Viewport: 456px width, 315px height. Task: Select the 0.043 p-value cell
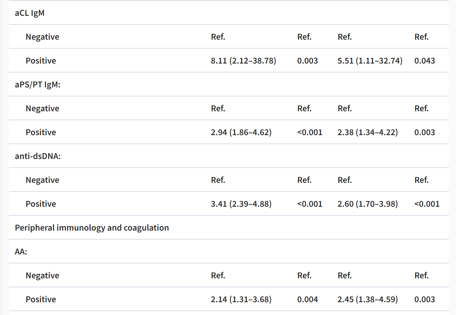coord(424,61)
